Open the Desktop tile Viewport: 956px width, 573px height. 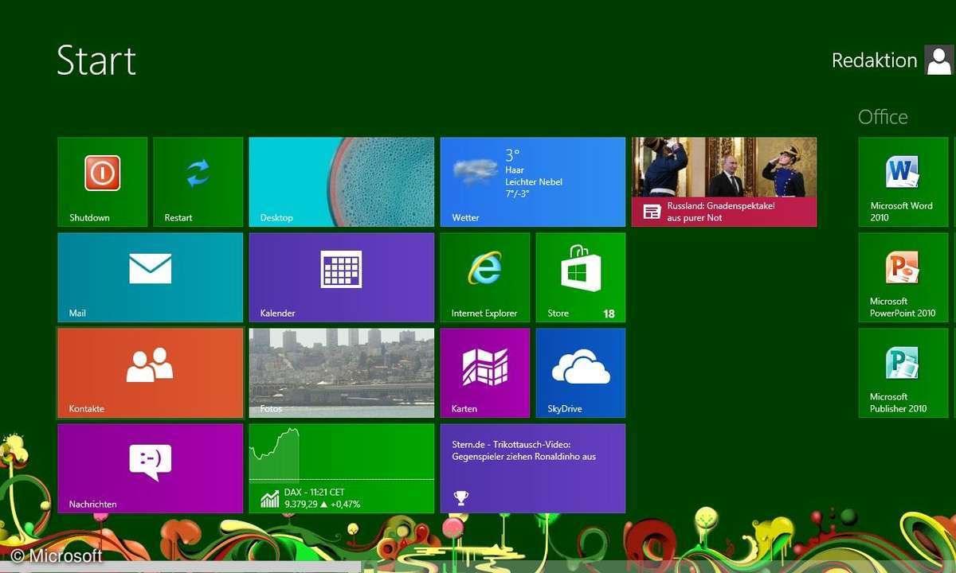click(342, 182)
